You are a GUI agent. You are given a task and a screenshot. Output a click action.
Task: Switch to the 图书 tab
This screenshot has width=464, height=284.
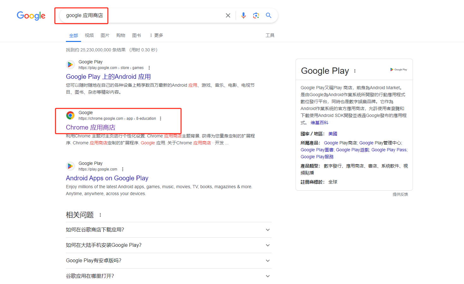(x=137, y=35)
